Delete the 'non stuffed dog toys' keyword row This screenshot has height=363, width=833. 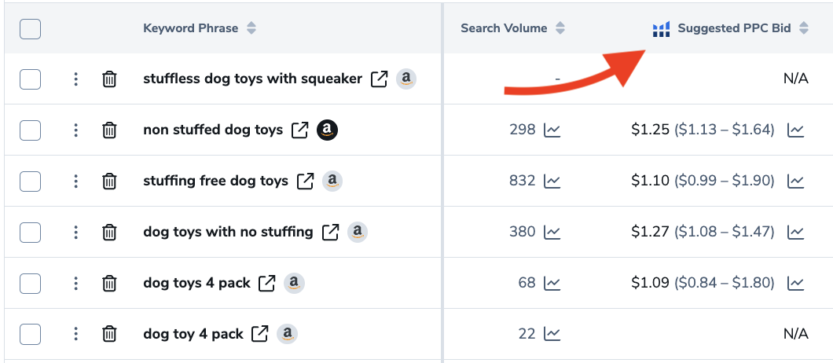coord(110,130)
